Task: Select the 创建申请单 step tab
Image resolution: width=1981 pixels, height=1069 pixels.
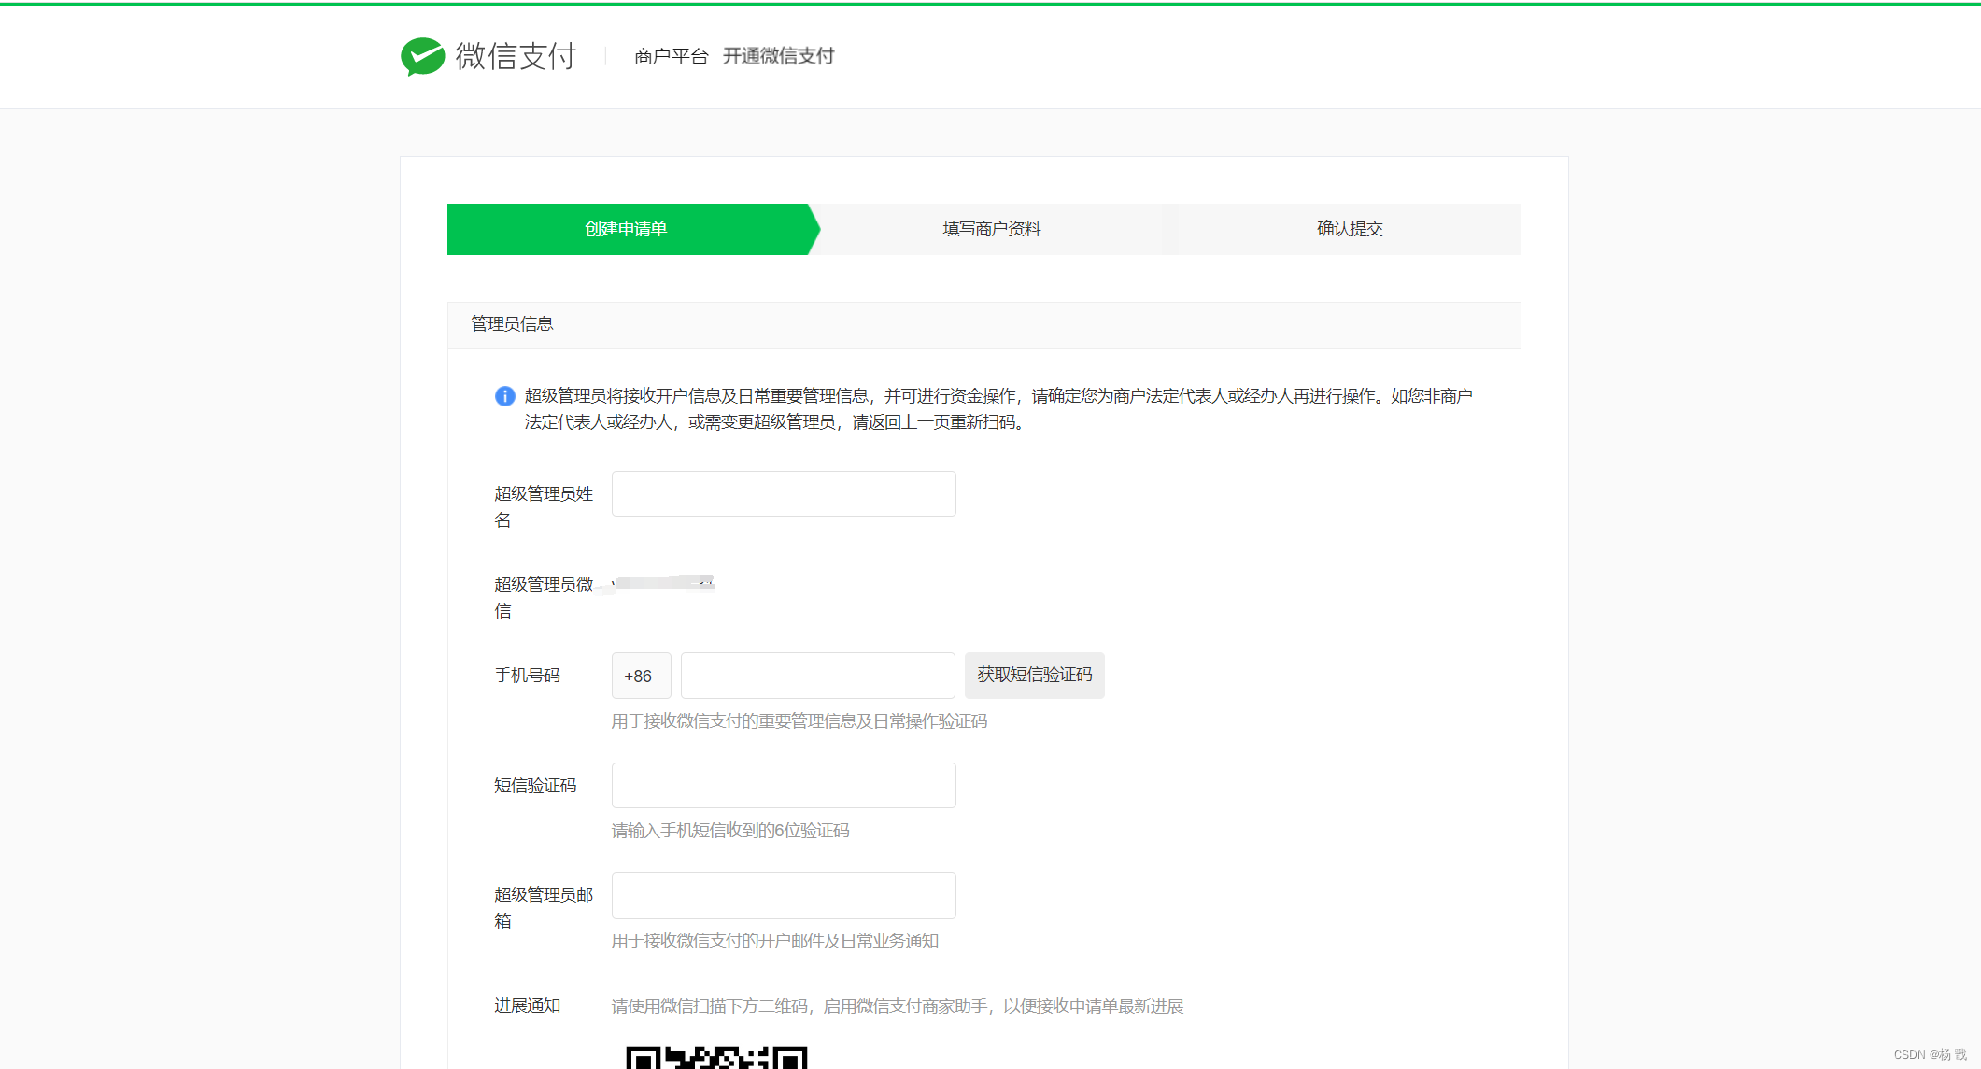Action: 626,229
